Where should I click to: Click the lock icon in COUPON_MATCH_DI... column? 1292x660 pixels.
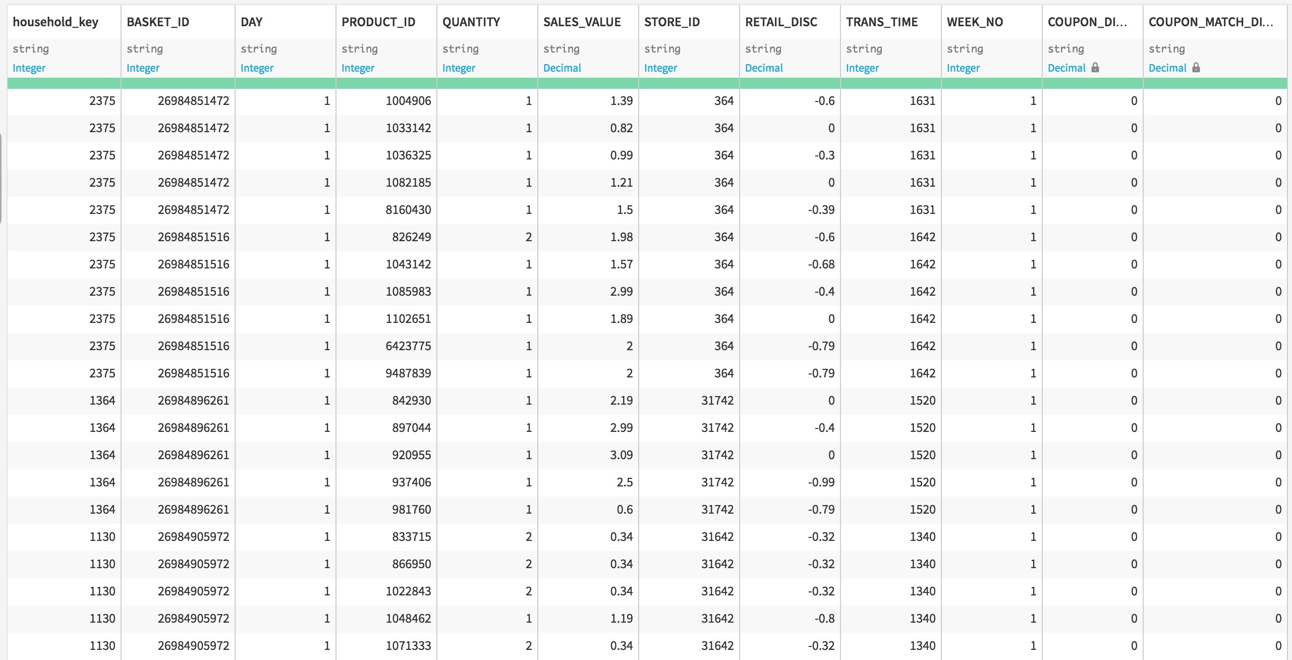(1196, 68)
